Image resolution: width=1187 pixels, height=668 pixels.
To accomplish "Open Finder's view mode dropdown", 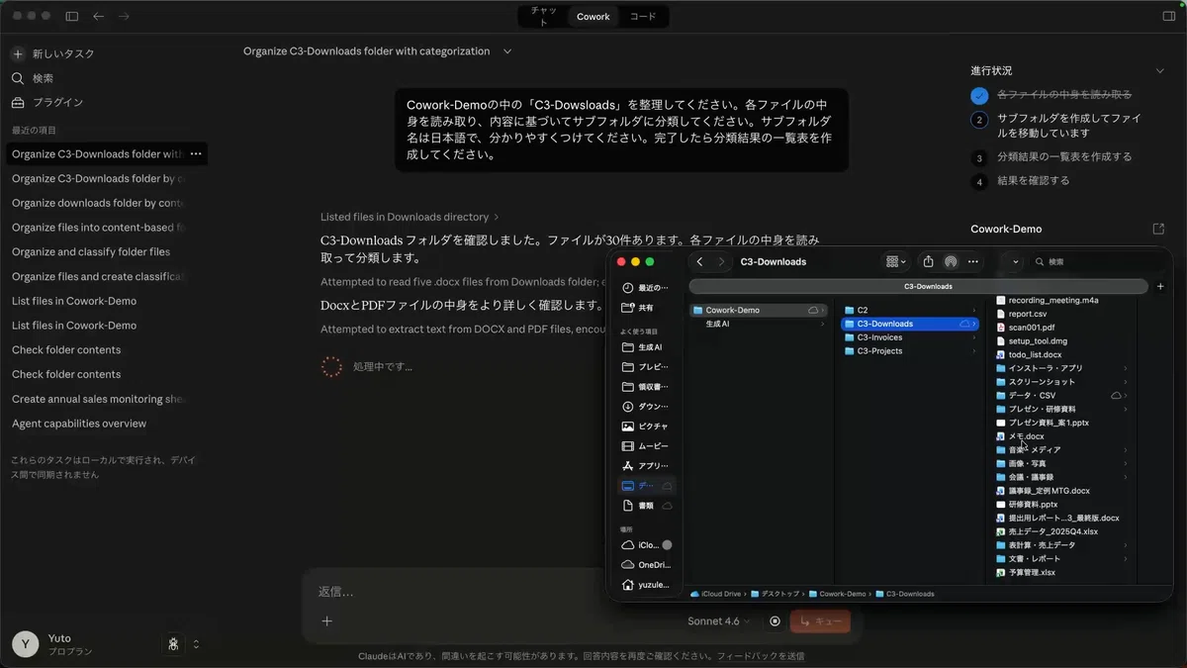I will (895, 261).
